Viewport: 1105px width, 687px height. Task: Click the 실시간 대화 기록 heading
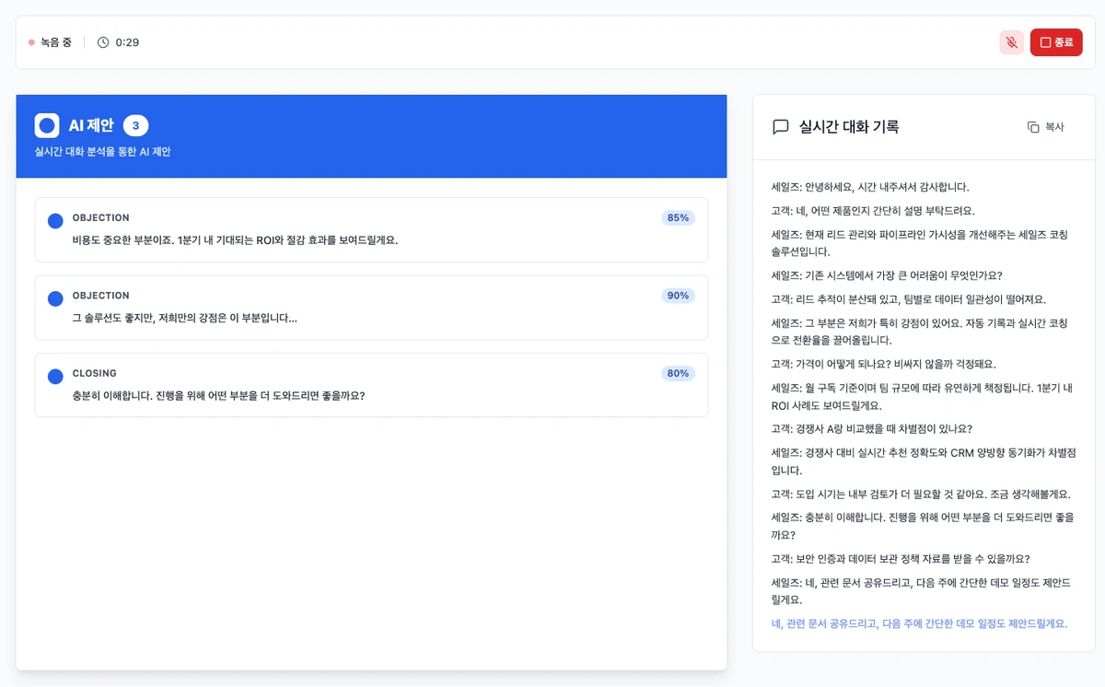[x=849, y=127]
